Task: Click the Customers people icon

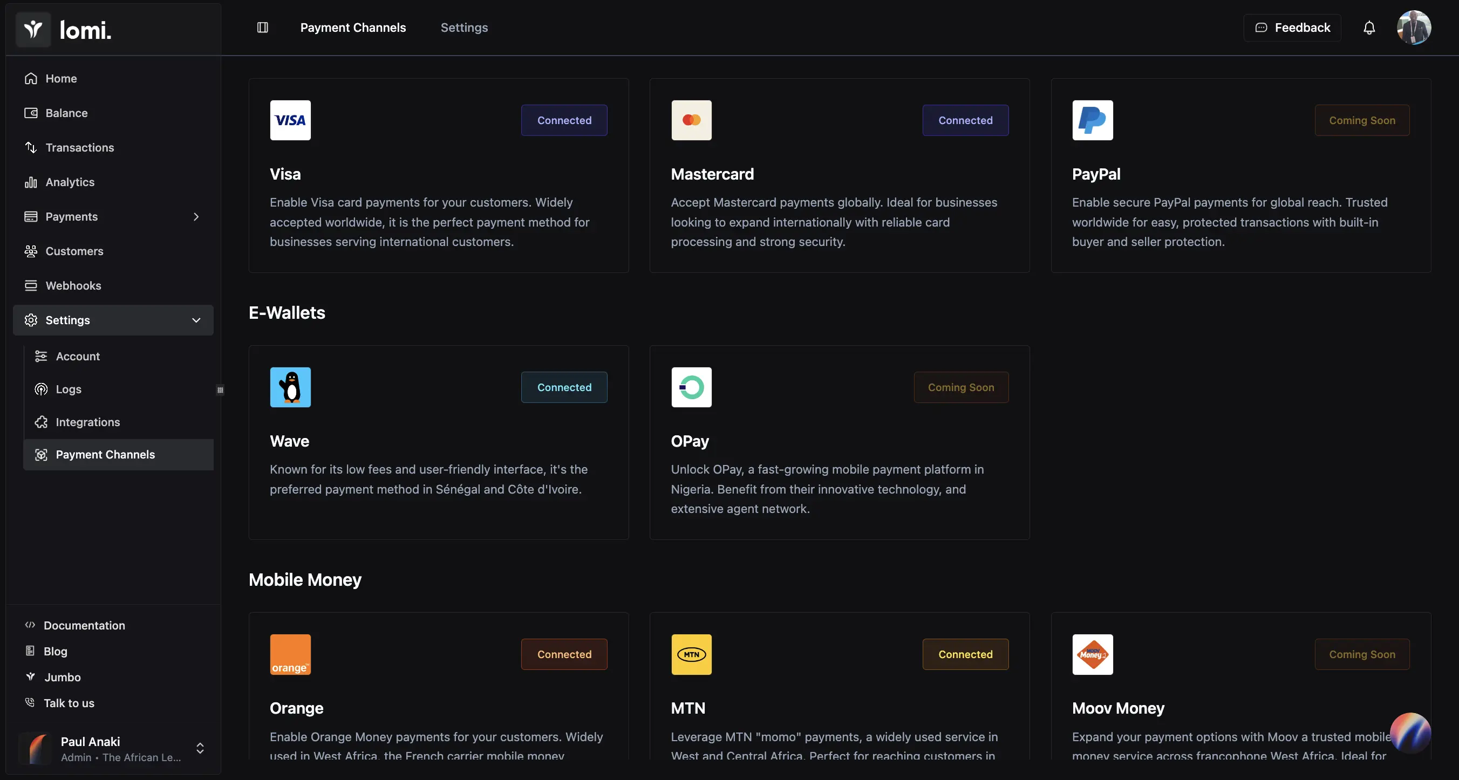Action: (x=31, y=251)
